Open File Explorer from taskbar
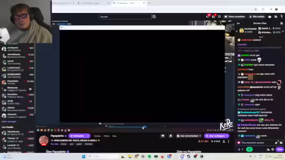 coord(130,156)
